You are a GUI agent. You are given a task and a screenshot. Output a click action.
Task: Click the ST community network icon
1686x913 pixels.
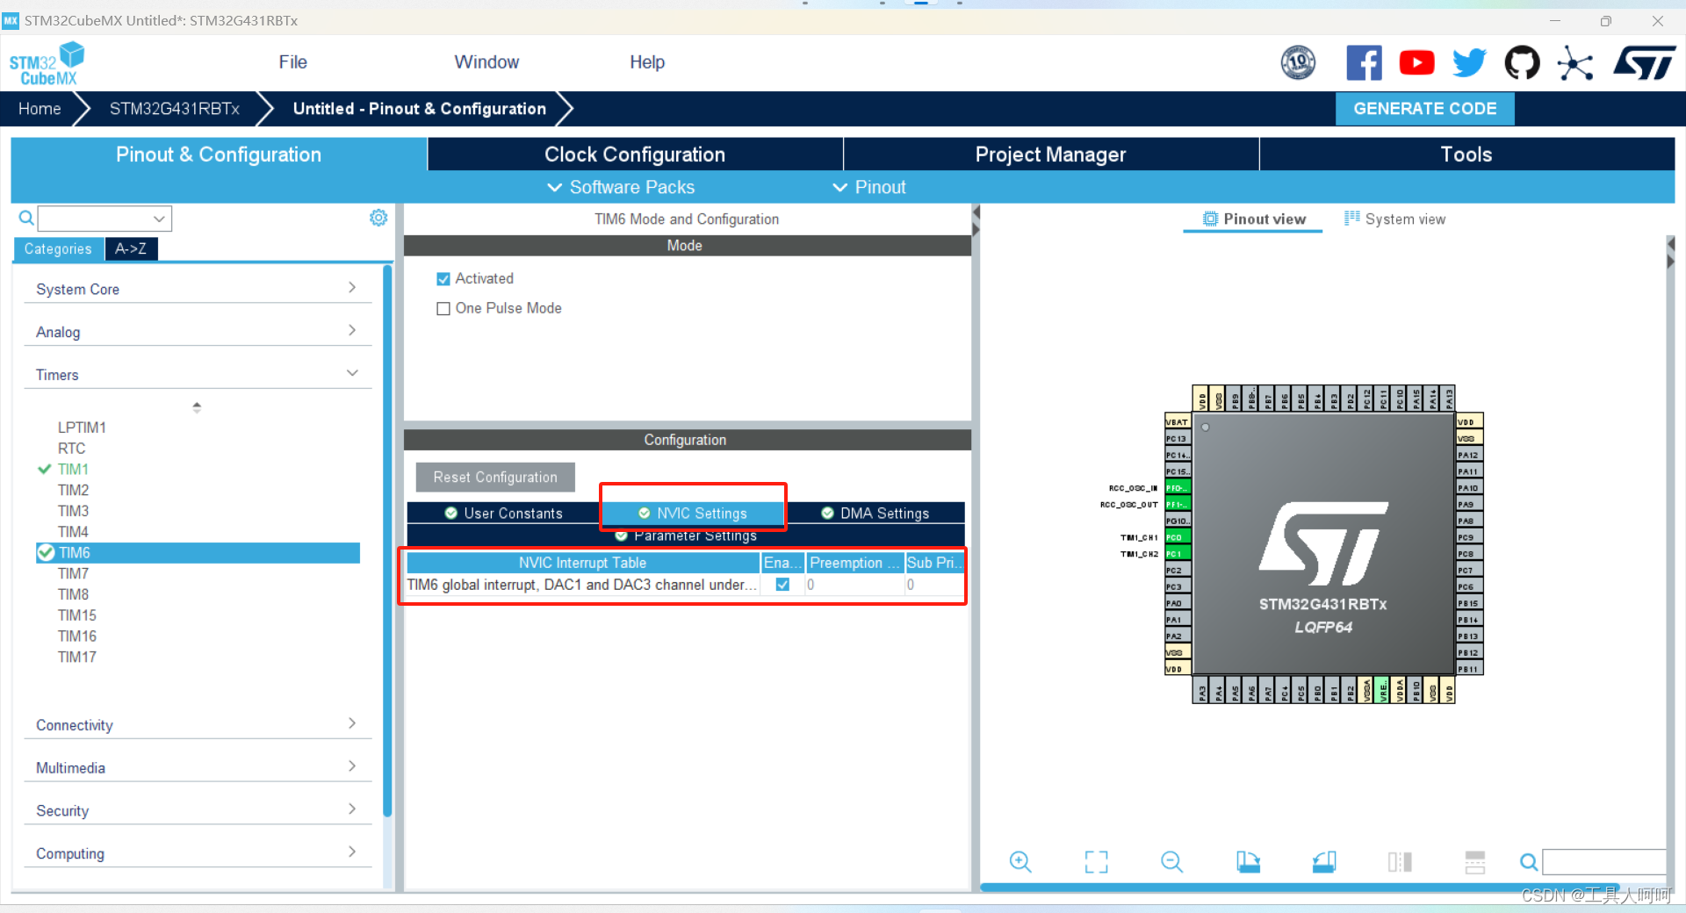point(1575,63)
